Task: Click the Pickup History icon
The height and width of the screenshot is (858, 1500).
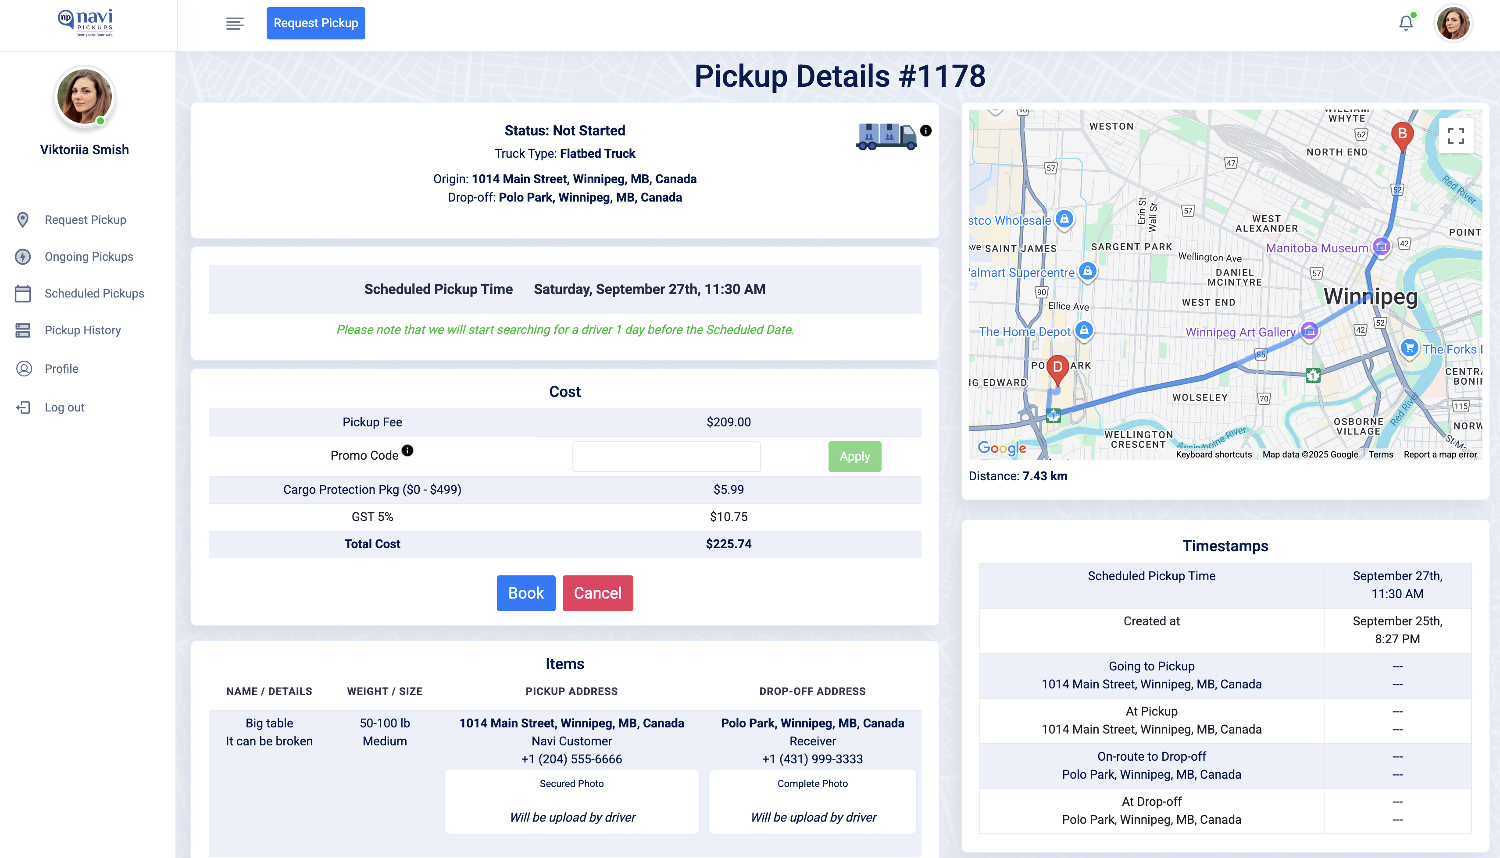Action: 22,330
